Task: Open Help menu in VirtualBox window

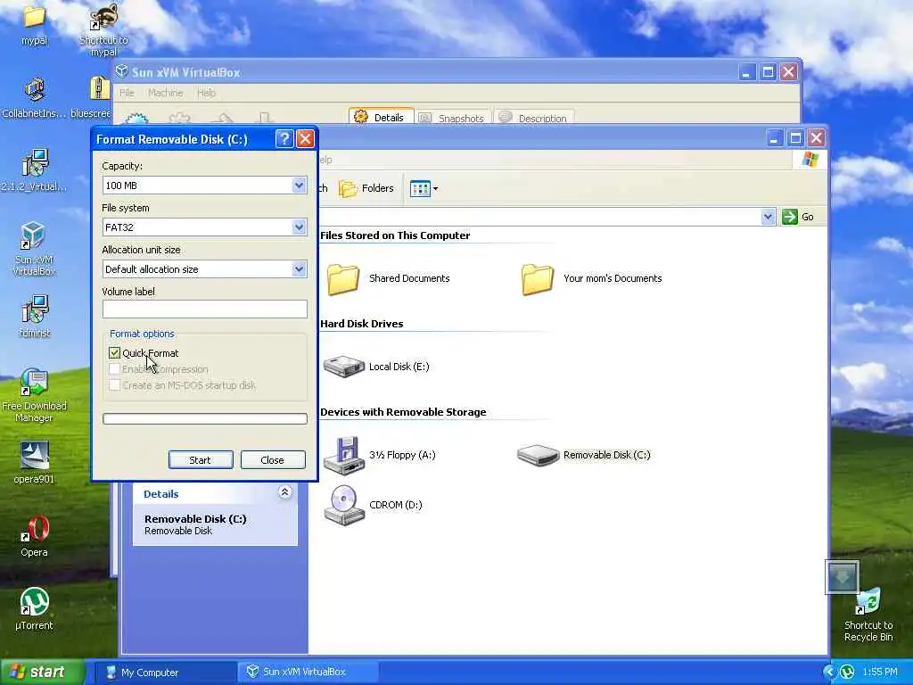Action: tap(206, 93)
